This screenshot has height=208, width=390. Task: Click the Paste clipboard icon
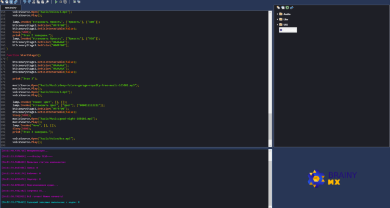43,2
